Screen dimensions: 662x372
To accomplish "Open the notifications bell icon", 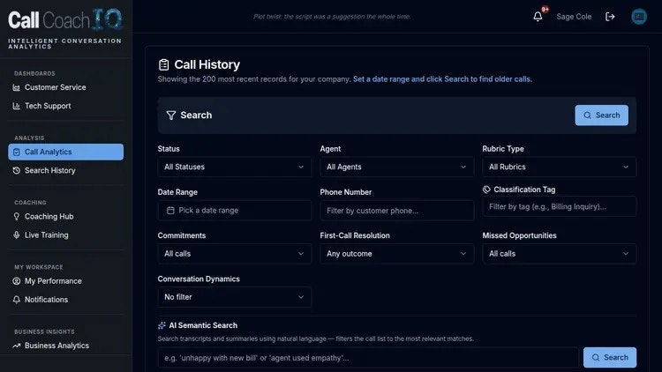I will (x=538, y=17).
